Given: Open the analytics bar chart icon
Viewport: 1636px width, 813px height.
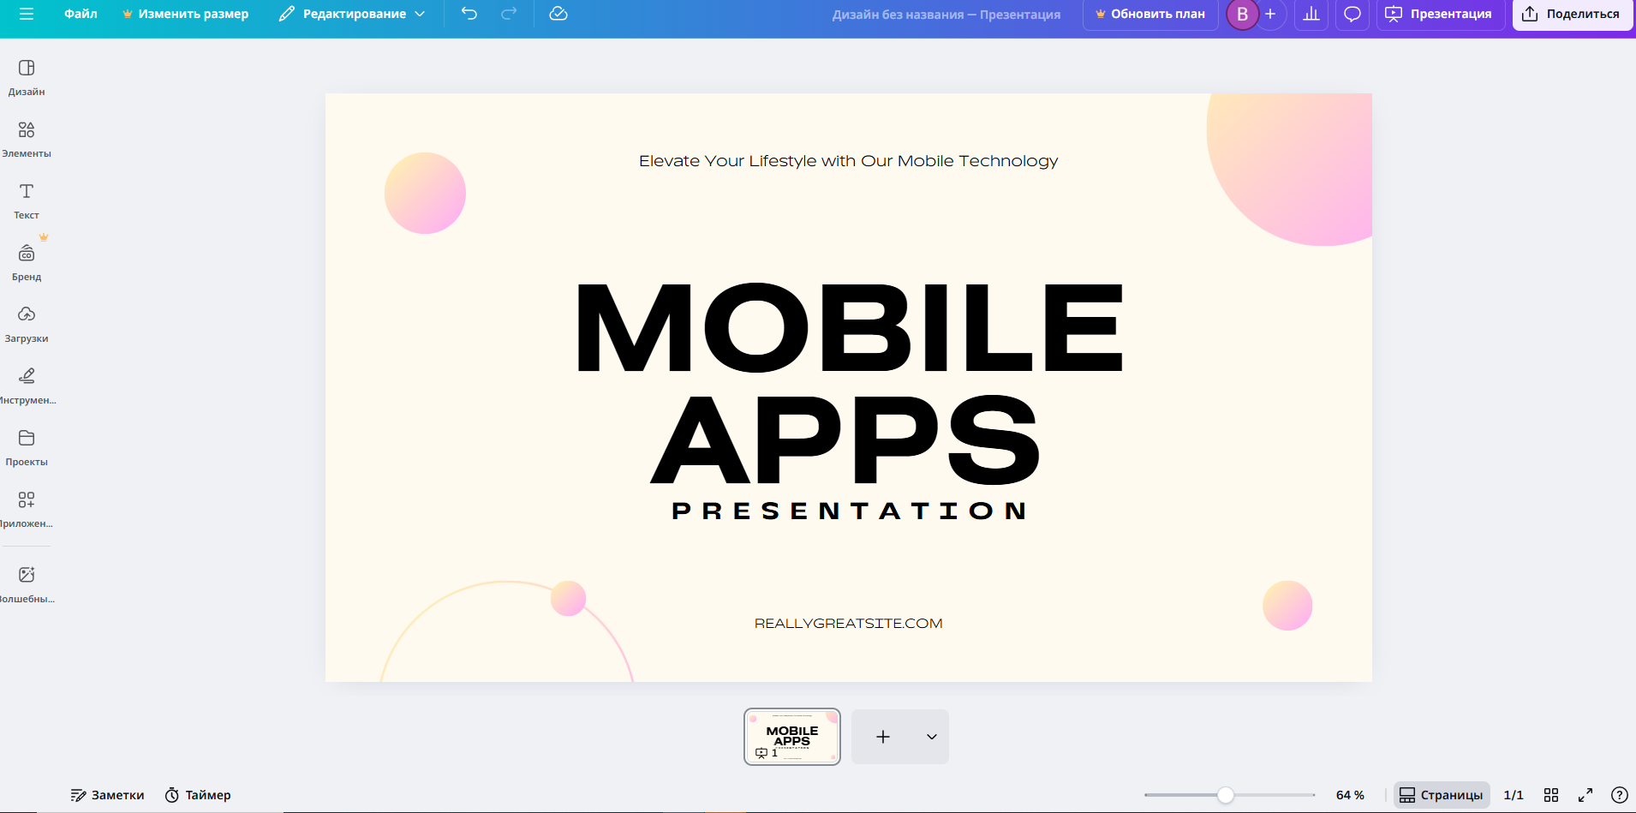Looking at the screenshot, I should pyautogui.click(x=1311, y=14).
